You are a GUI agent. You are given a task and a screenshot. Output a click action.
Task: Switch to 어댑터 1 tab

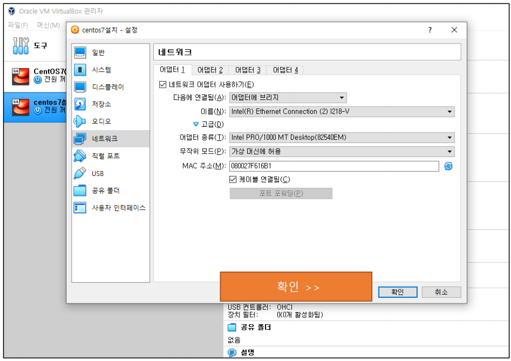[172, 70]
